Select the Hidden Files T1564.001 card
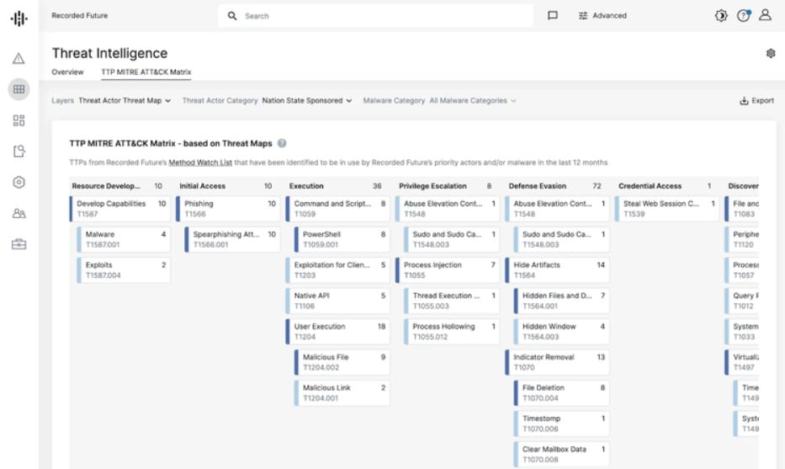Viewport: 785px width, 469px height. 561,301
